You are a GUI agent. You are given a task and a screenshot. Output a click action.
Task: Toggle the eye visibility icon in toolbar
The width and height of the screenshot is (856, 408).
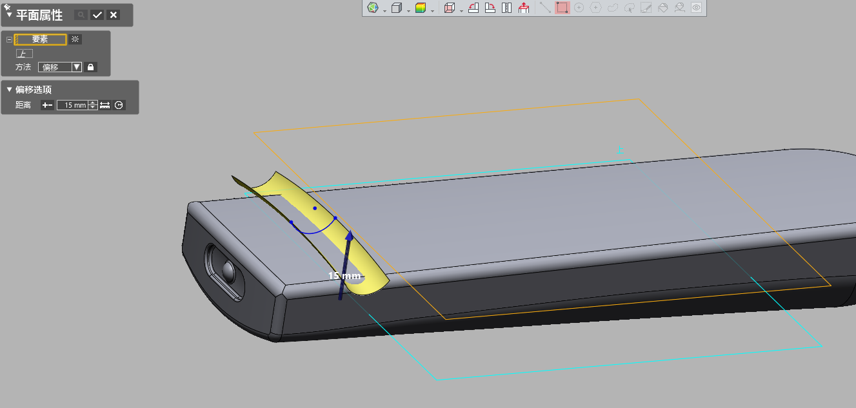(696, 8)
